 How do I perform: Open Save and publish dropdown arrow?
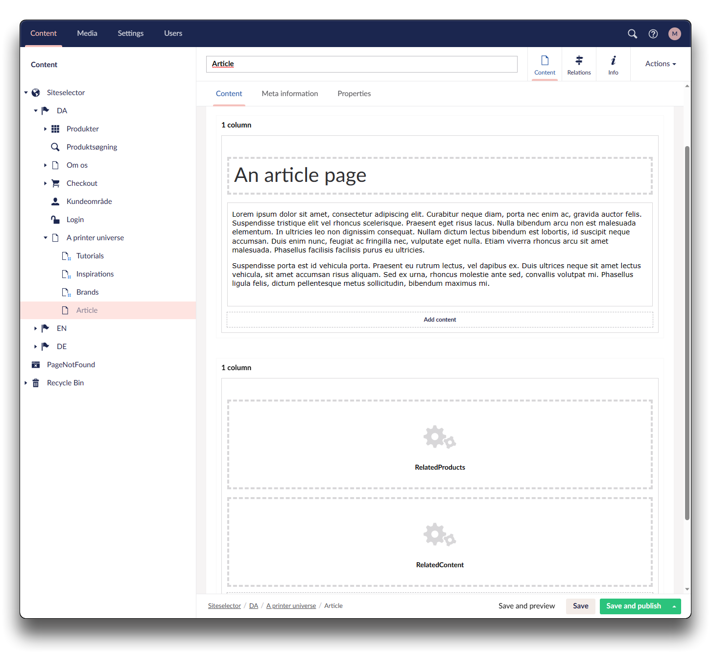tap(674, 606)
